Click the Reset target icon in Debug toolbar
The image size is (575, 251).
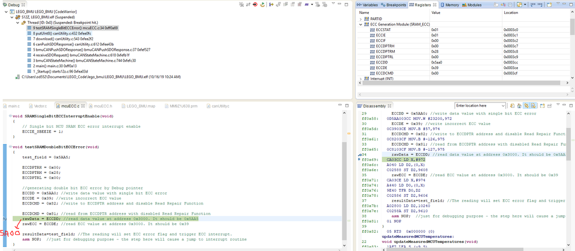click(x=255, y=5)
